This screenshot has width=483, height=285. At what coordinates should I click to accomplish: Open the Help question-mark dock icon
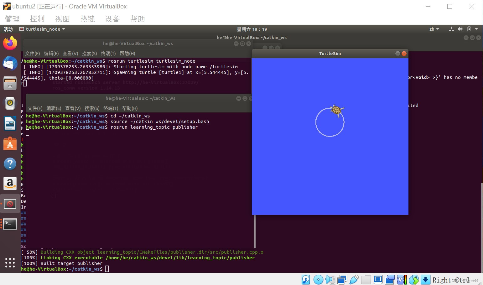[x=10, y=164]
